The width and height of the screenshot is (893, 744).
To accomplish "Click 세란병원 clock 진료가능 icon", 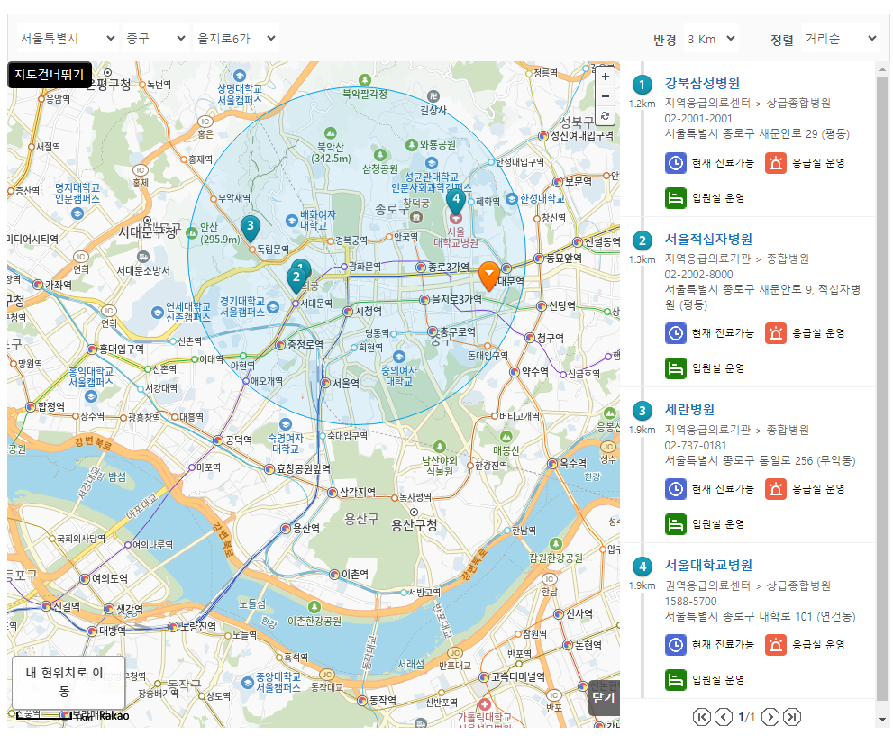I will (x=676, y=489).
